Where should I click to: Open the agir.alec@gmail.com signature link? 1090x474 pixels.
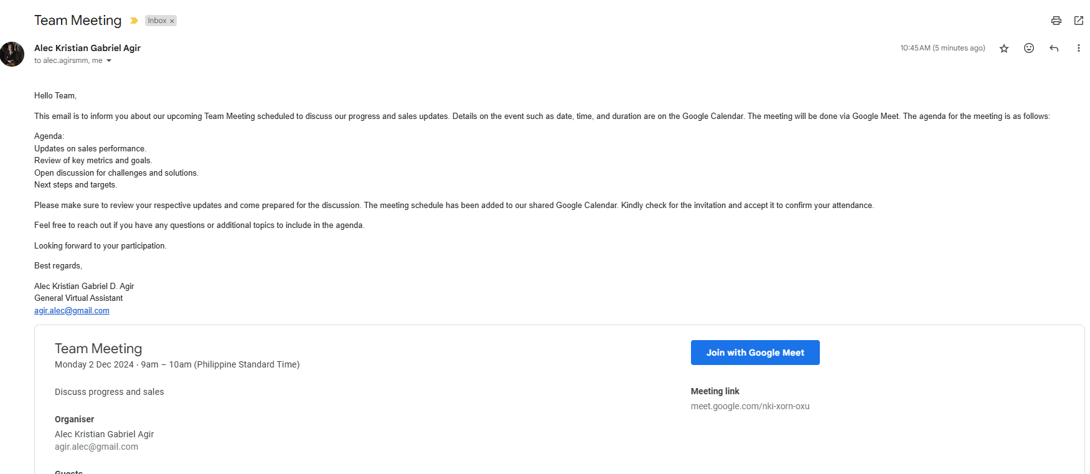(72, 311)
